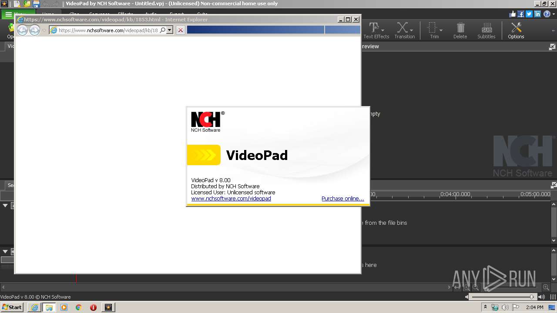Open Windows Explorer folder in taskbar
This screenshot has width=557, height=313.
[x=49, y=307]
